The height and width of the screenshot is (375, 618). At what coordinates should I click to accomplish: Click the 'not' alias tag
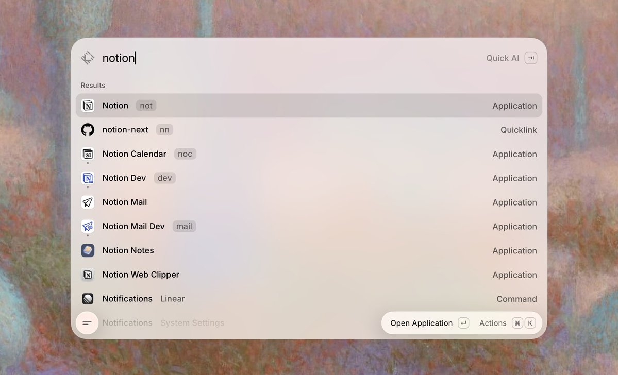pos(146,106)
